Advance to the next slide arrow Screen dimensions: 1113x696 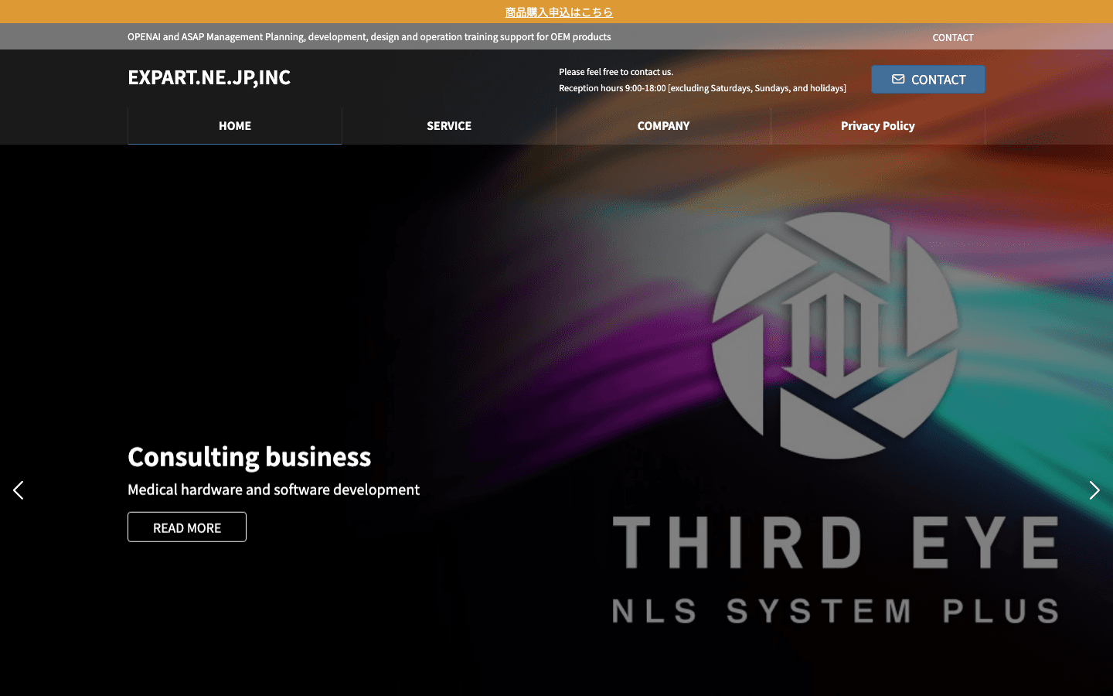[x=1094, y=490]
